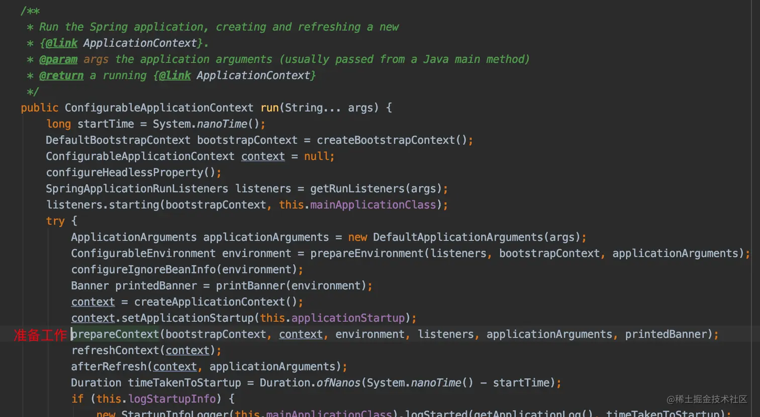Click the logStartupInfo field
The width and height of the screenshot is (760, 417).
coord(172,398)
